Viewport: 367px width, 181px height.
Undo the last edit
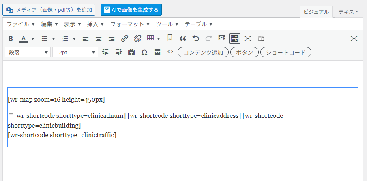pyautogui.click(x=196, y=38)
